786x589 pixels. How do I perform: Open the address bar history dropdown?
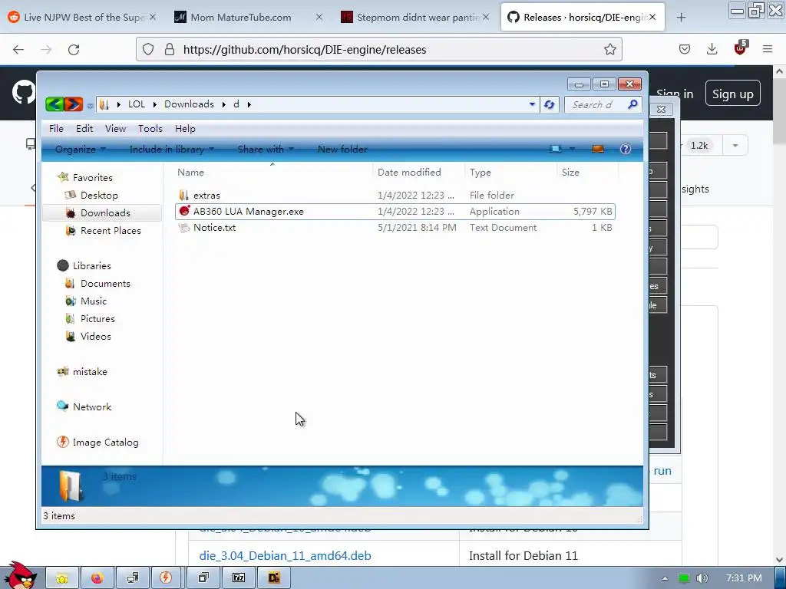(x=532, y=104)
